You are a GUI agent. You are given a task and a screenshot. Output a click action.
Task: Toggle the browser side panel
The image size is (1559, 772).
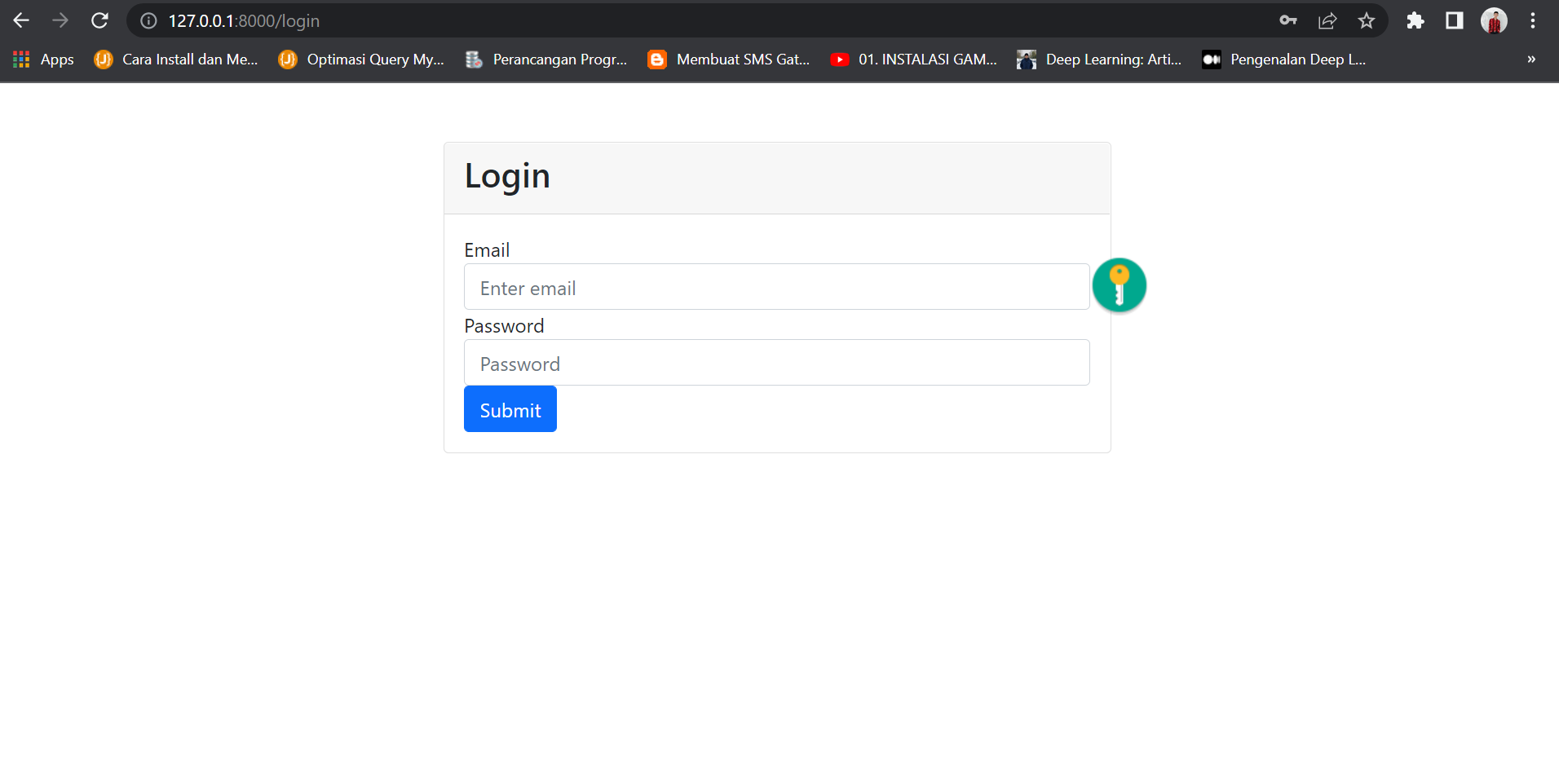[x=1454, y=20]
